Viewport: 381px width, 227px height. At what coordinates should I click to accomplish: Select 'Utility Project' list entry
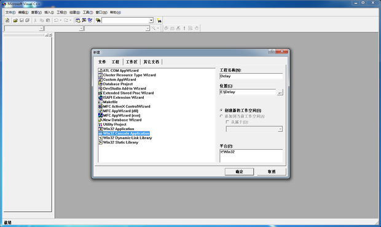[112, 125]
